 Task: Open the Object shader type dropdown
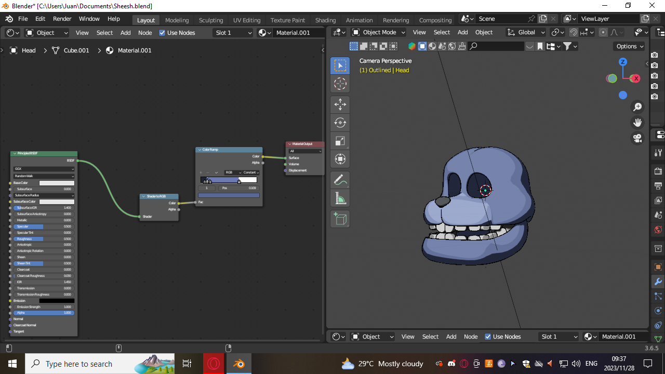(47, 33)
